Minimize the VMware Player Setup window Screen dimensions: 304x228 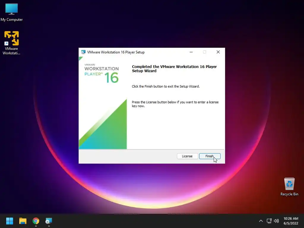point(191,52)
